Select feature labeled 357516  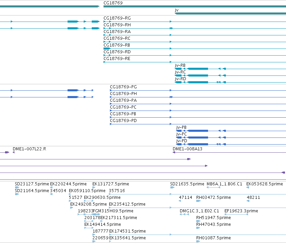(x=117, y=191)
